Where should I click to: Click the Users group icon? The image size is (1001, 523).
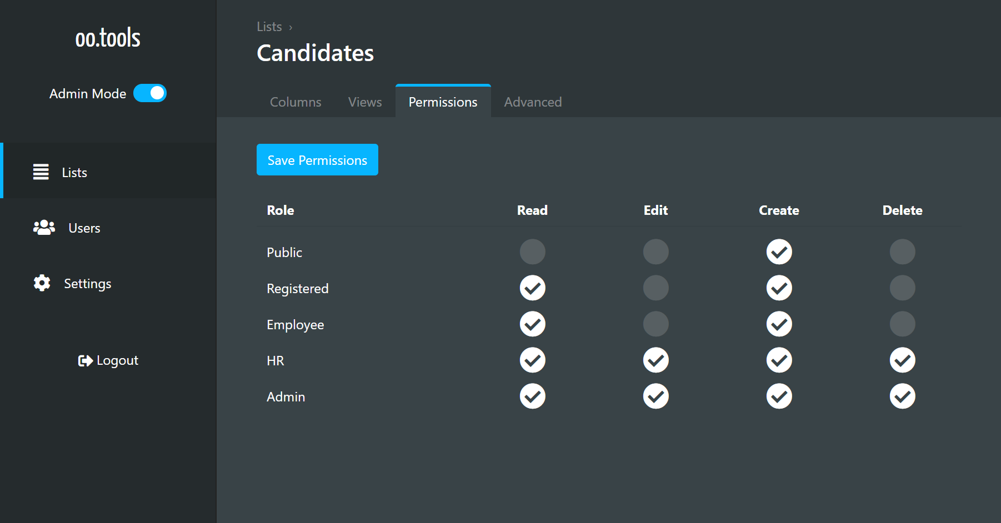44,228
